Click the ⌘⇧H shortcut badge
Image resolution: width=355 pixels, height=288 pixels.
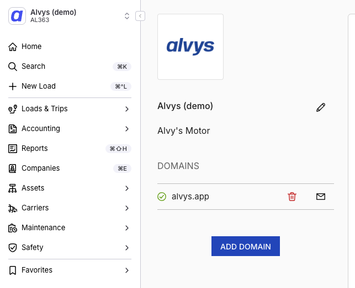tap(118, 149)
